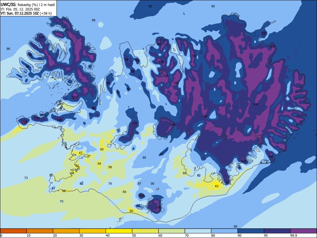Image resolution: width=317 pixels, height=238 pixels.
Task: Click the humidity value 78 in the south
Action: pyautogui.click(x=110, y=183)
